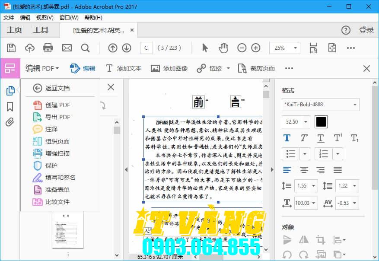Open the 视图 menu
Screen dimensions: 379x261
(43, 18)
